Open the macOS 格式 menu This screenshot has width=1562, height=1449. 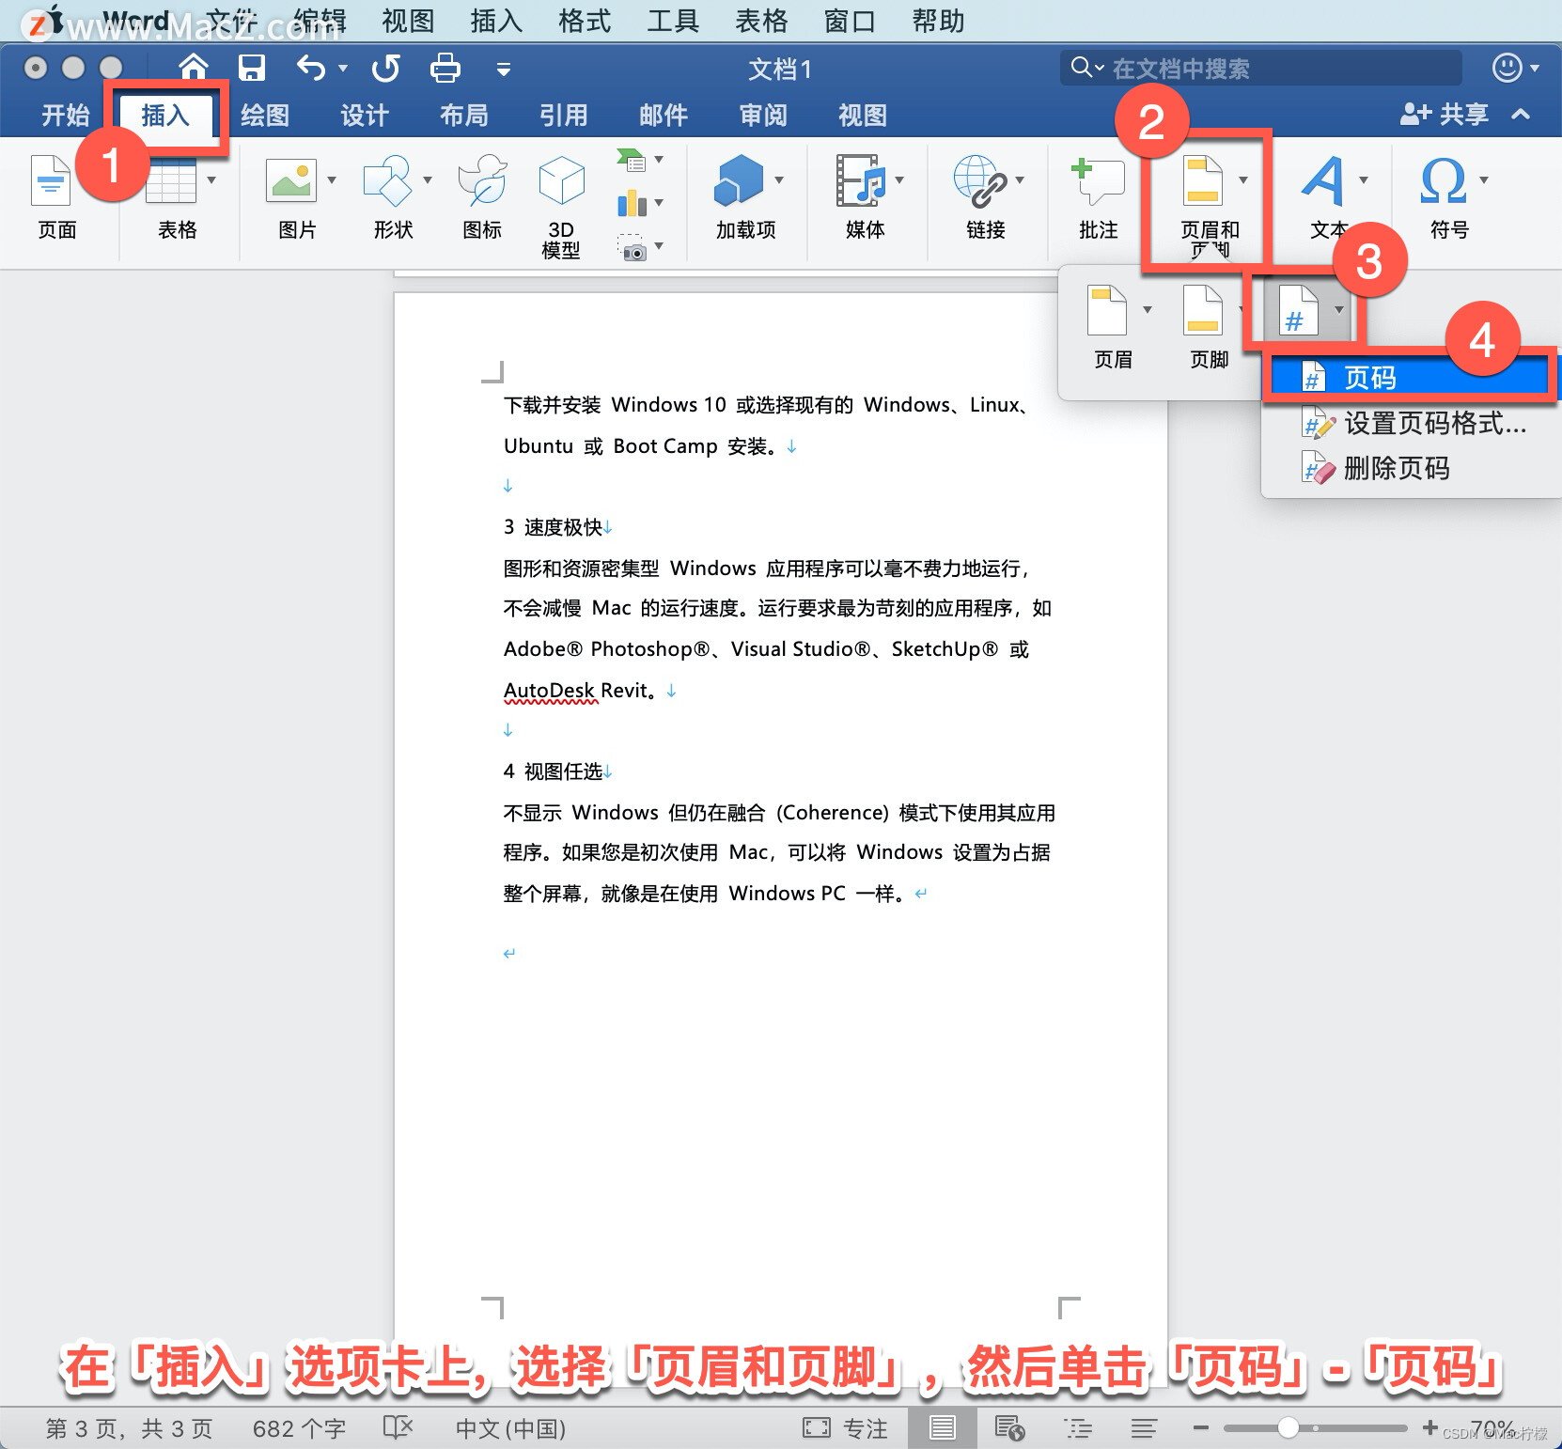(x=584, y=20)
